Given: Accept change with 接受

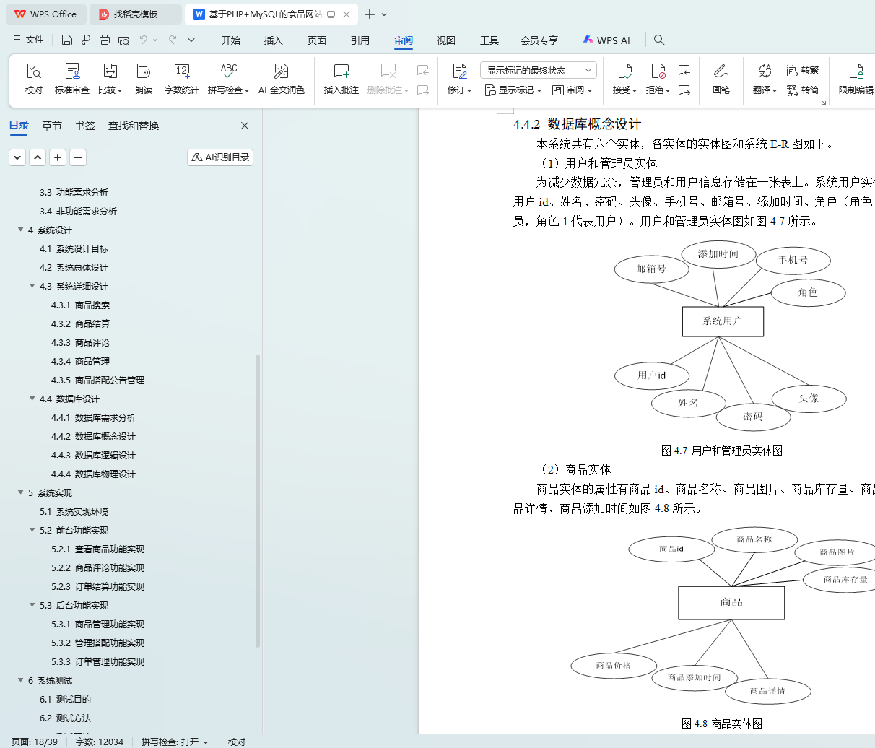Looking at the screenshot, I should tap(624, 79).
